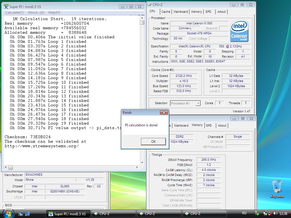Open About tab in top CPU-Z window
The width and height of the screenshot is (291, 218).
pos(221,12)
